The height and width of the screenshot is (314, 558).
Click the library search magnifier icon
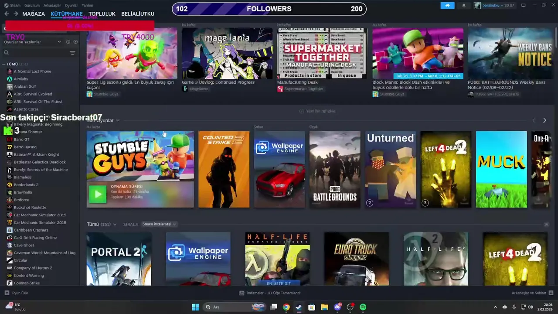(x=7, y=53)
